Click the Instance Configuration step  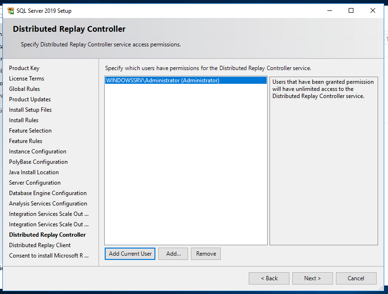click(37, 151)
